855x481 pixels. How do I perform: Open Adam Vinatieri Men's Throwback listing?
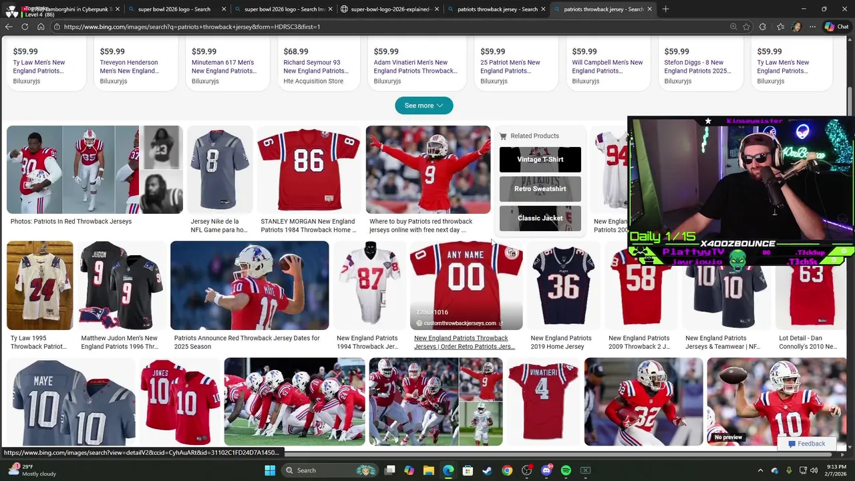coord(415,67)
